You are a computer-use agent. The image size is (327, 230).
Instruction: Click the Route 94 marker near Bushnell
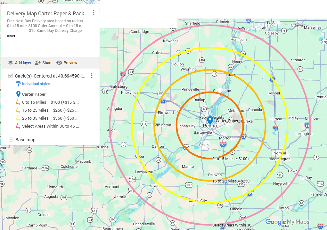point(29,150)
